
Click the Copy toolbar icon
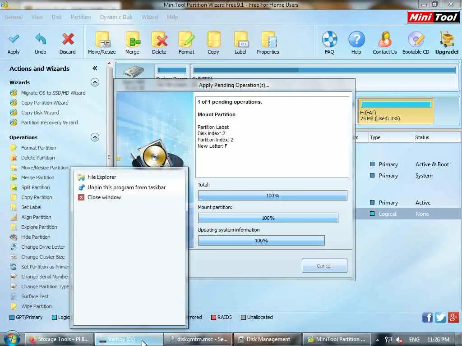[x=213, y=40]
